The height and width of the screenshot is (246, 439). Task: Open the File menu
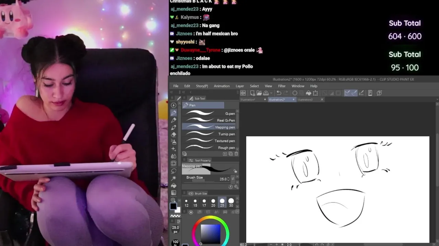176,86
